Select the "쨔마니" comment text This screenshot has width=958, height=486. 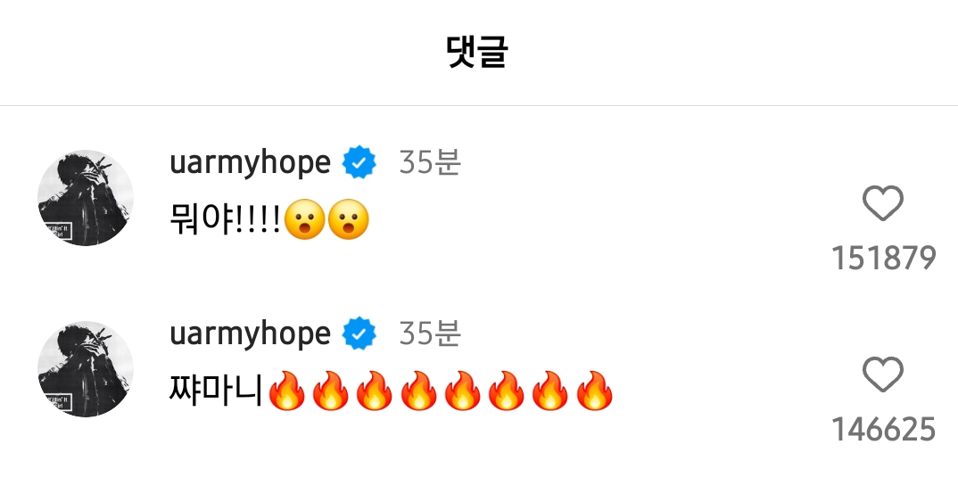[216, 390]
